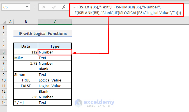Select cell containing 112
Screen dimensions: 189x112
(x=26, y=52)
